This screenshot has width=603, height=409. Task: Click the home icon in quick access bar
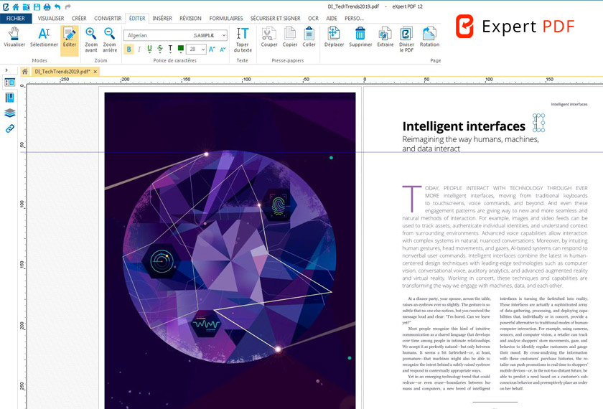[x=16, y=6]
